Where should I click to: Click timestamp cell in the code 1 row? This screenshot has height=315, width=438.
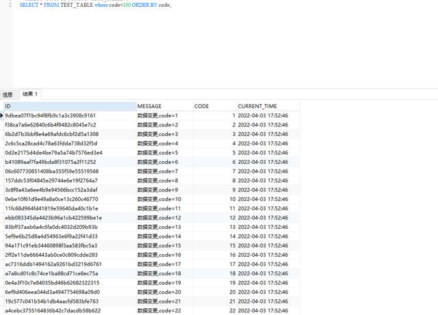click(x=268, y=115)
